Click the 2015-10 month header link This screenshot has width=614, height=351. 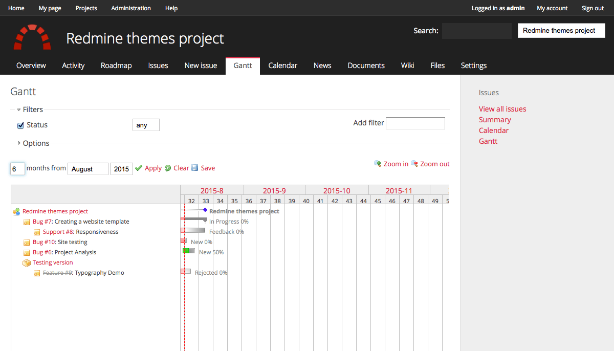coord(337,191)
